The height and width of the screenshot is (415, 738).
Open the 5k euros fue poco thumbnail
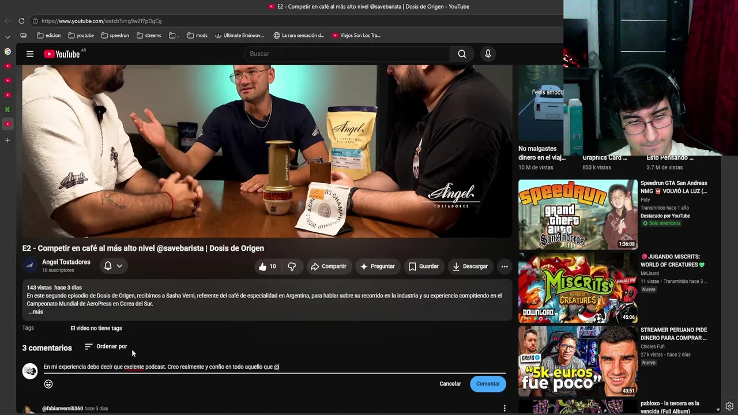pyautogui.click(x=578, y=361)
